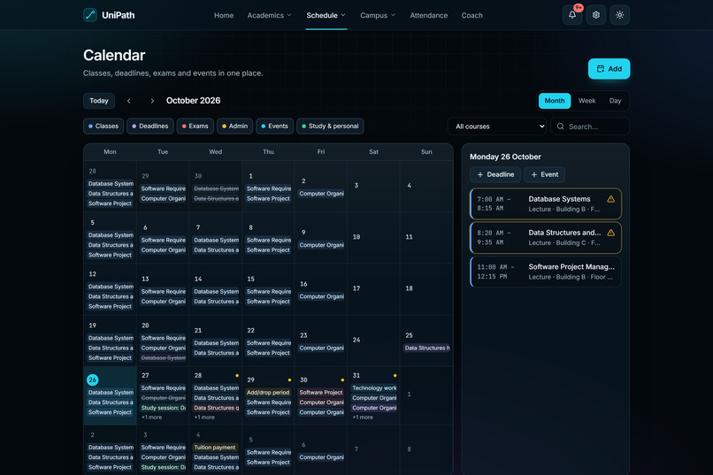Open Computer Organi class on October 2

click(321, 194)
